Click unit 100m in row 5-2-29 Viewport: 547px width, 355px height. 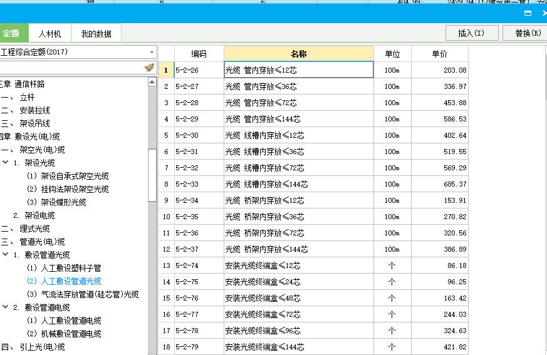(392, 119)
